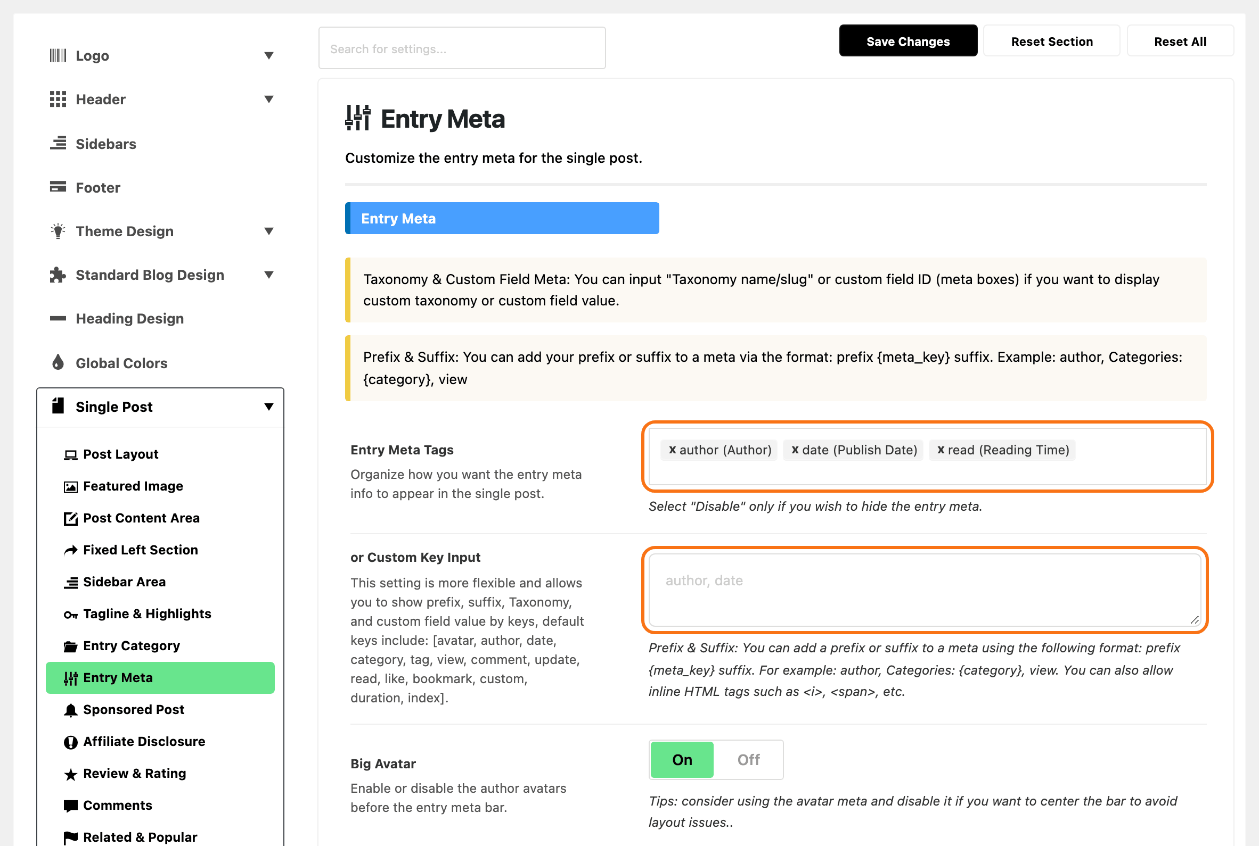
Task: Click the Reset All button
Action: click(1180, 41)
